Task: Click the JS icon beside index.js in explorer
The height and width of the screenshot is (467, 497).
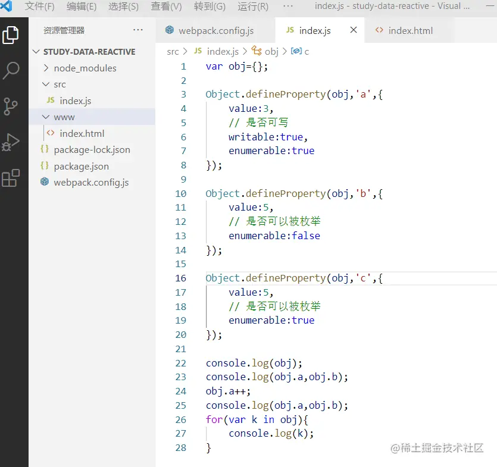Action: click(51, 101)
